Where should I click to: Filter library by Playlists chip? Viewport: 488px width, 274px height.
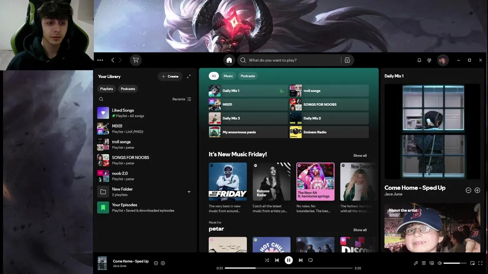(x=106, y=89)
